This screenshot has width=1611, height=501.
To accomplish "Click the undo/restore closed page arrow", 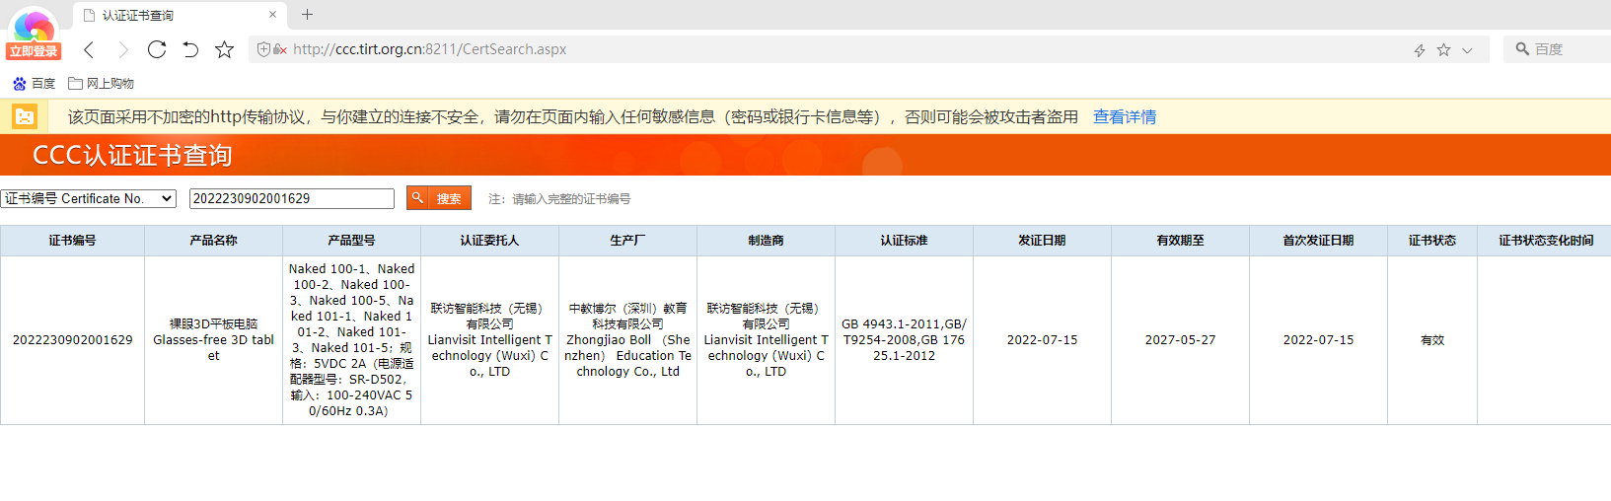I will click(190, 49).
